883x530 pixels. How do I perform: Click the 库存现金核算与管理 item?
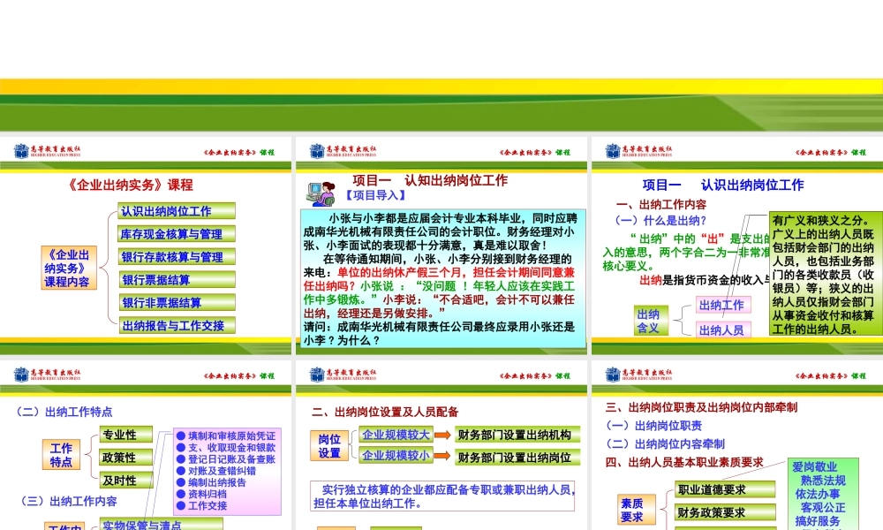pyautogui.click(x=177, y=232)
